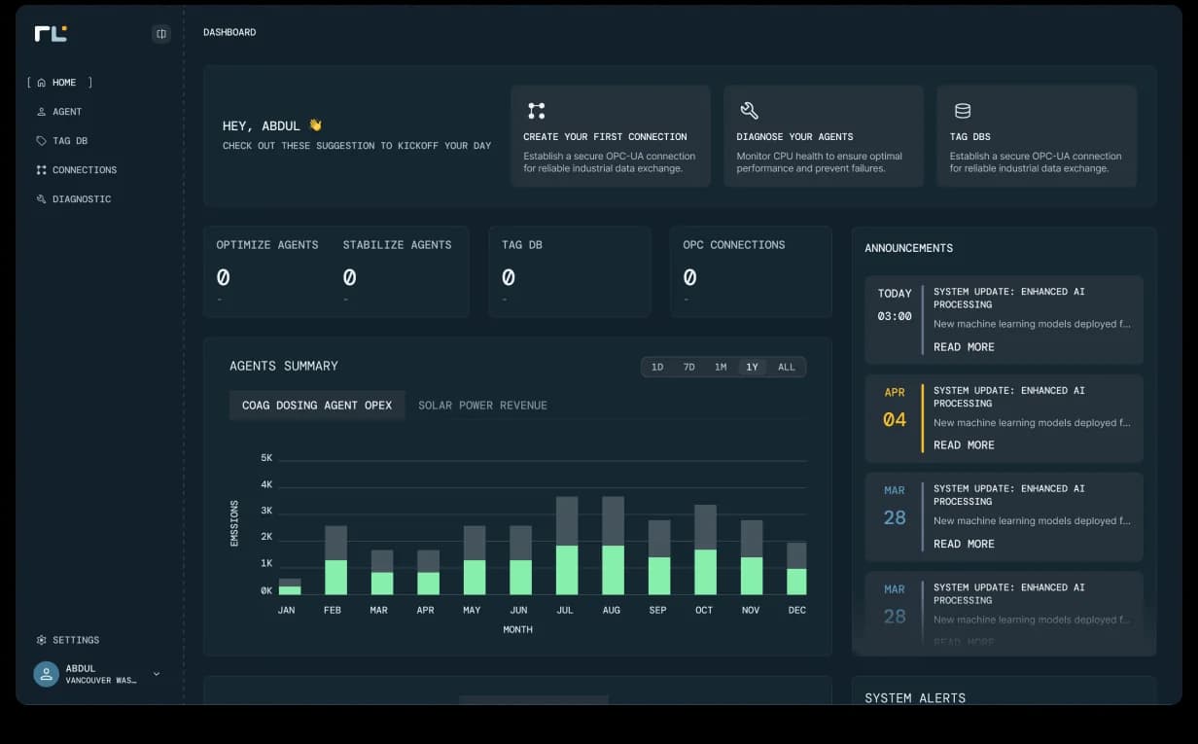Click the connection icon on Create Your First Connection card

536,111
